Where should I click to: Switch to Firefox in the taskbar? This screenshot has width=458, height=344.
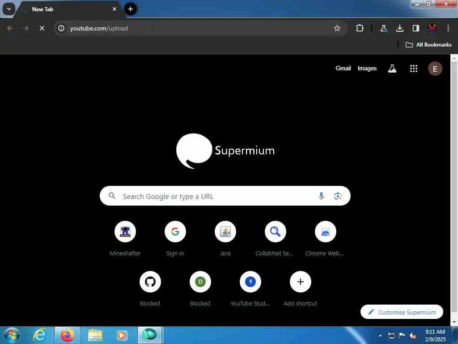(x=68, y=335)
